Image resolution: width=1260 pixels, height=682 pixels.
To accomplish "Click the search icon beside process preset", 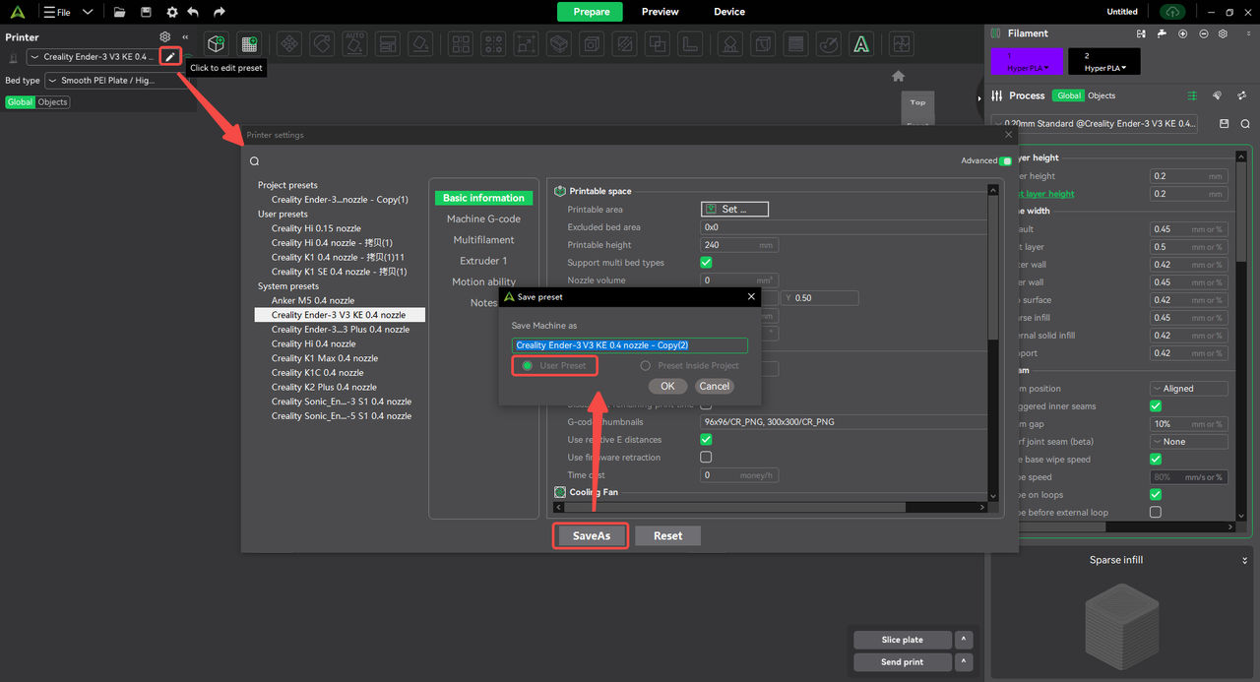I will pyautogui.click(x=1245, y=124).
